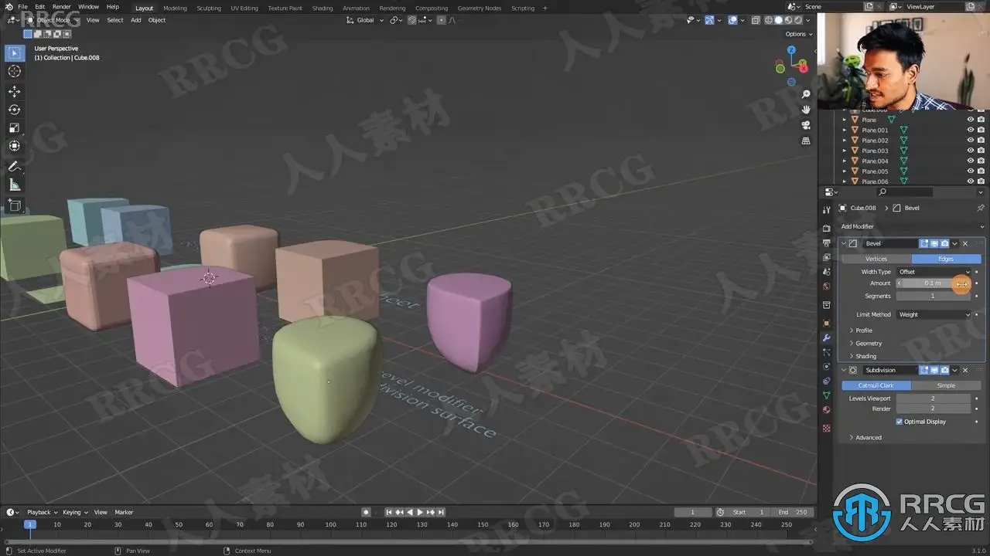Select the 3D Cursor tool
Screen dimensions: 990x556
14,71
